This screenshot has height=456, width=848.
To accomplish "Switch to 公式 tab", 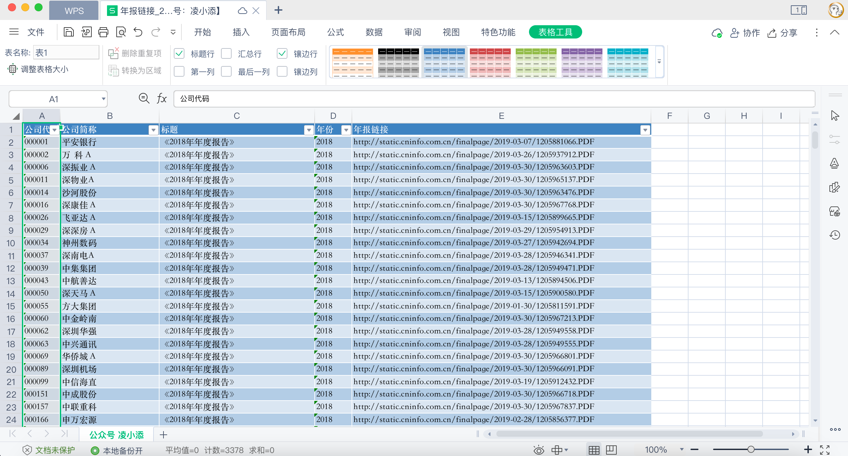I will pyautogui.click(x=335, y=32).
